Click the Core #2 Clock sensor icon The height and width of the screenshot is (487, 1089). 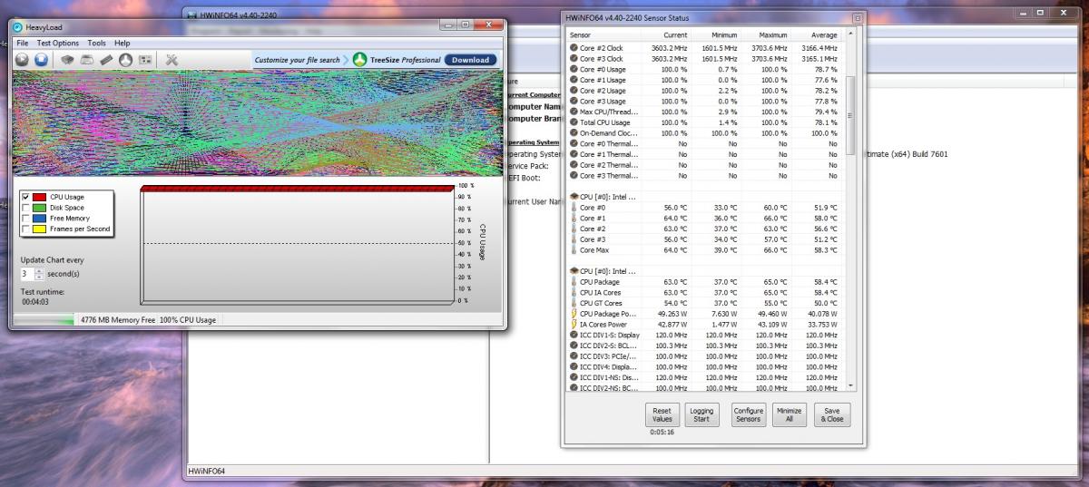(574, 47)
